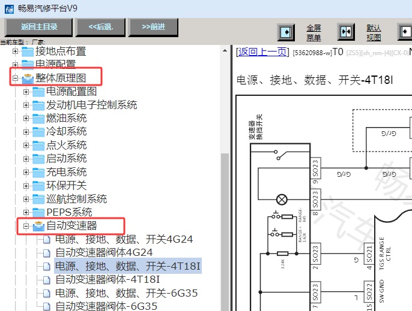Select the 巡航控制系统 tree item

[x=76, y=199]
